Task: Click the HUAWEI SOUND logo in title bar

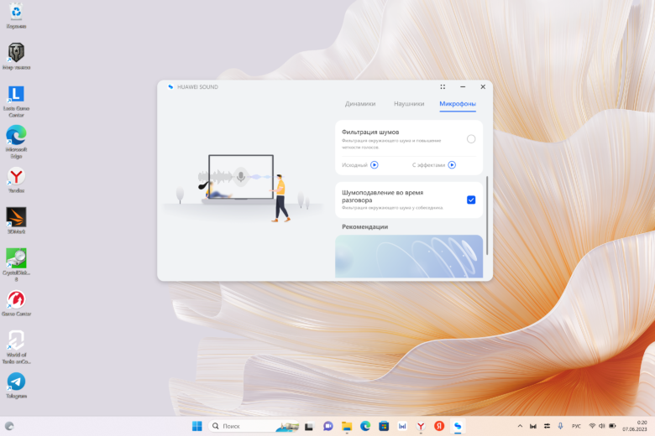Action: (170, 87)
